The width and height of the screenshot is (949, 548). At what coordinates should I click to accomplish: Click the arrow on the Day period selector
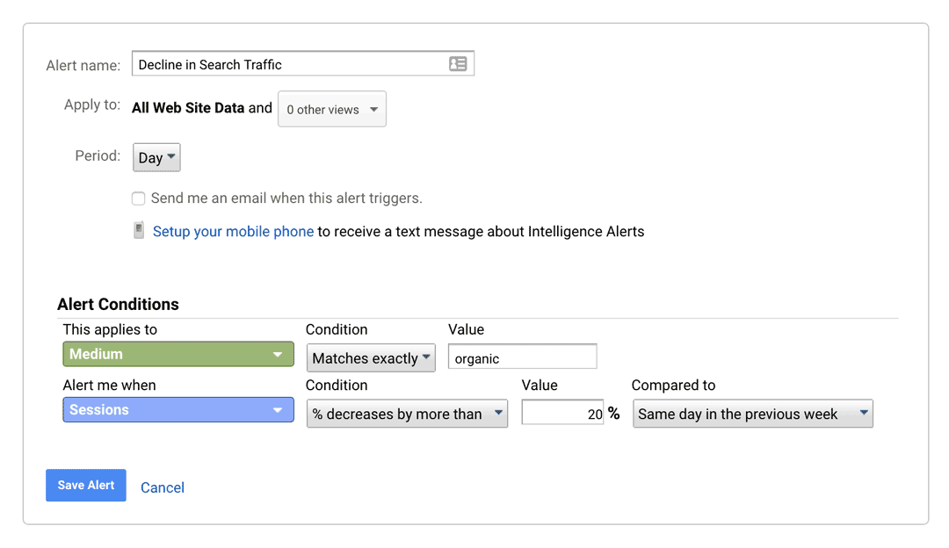[x=171, y=156]
